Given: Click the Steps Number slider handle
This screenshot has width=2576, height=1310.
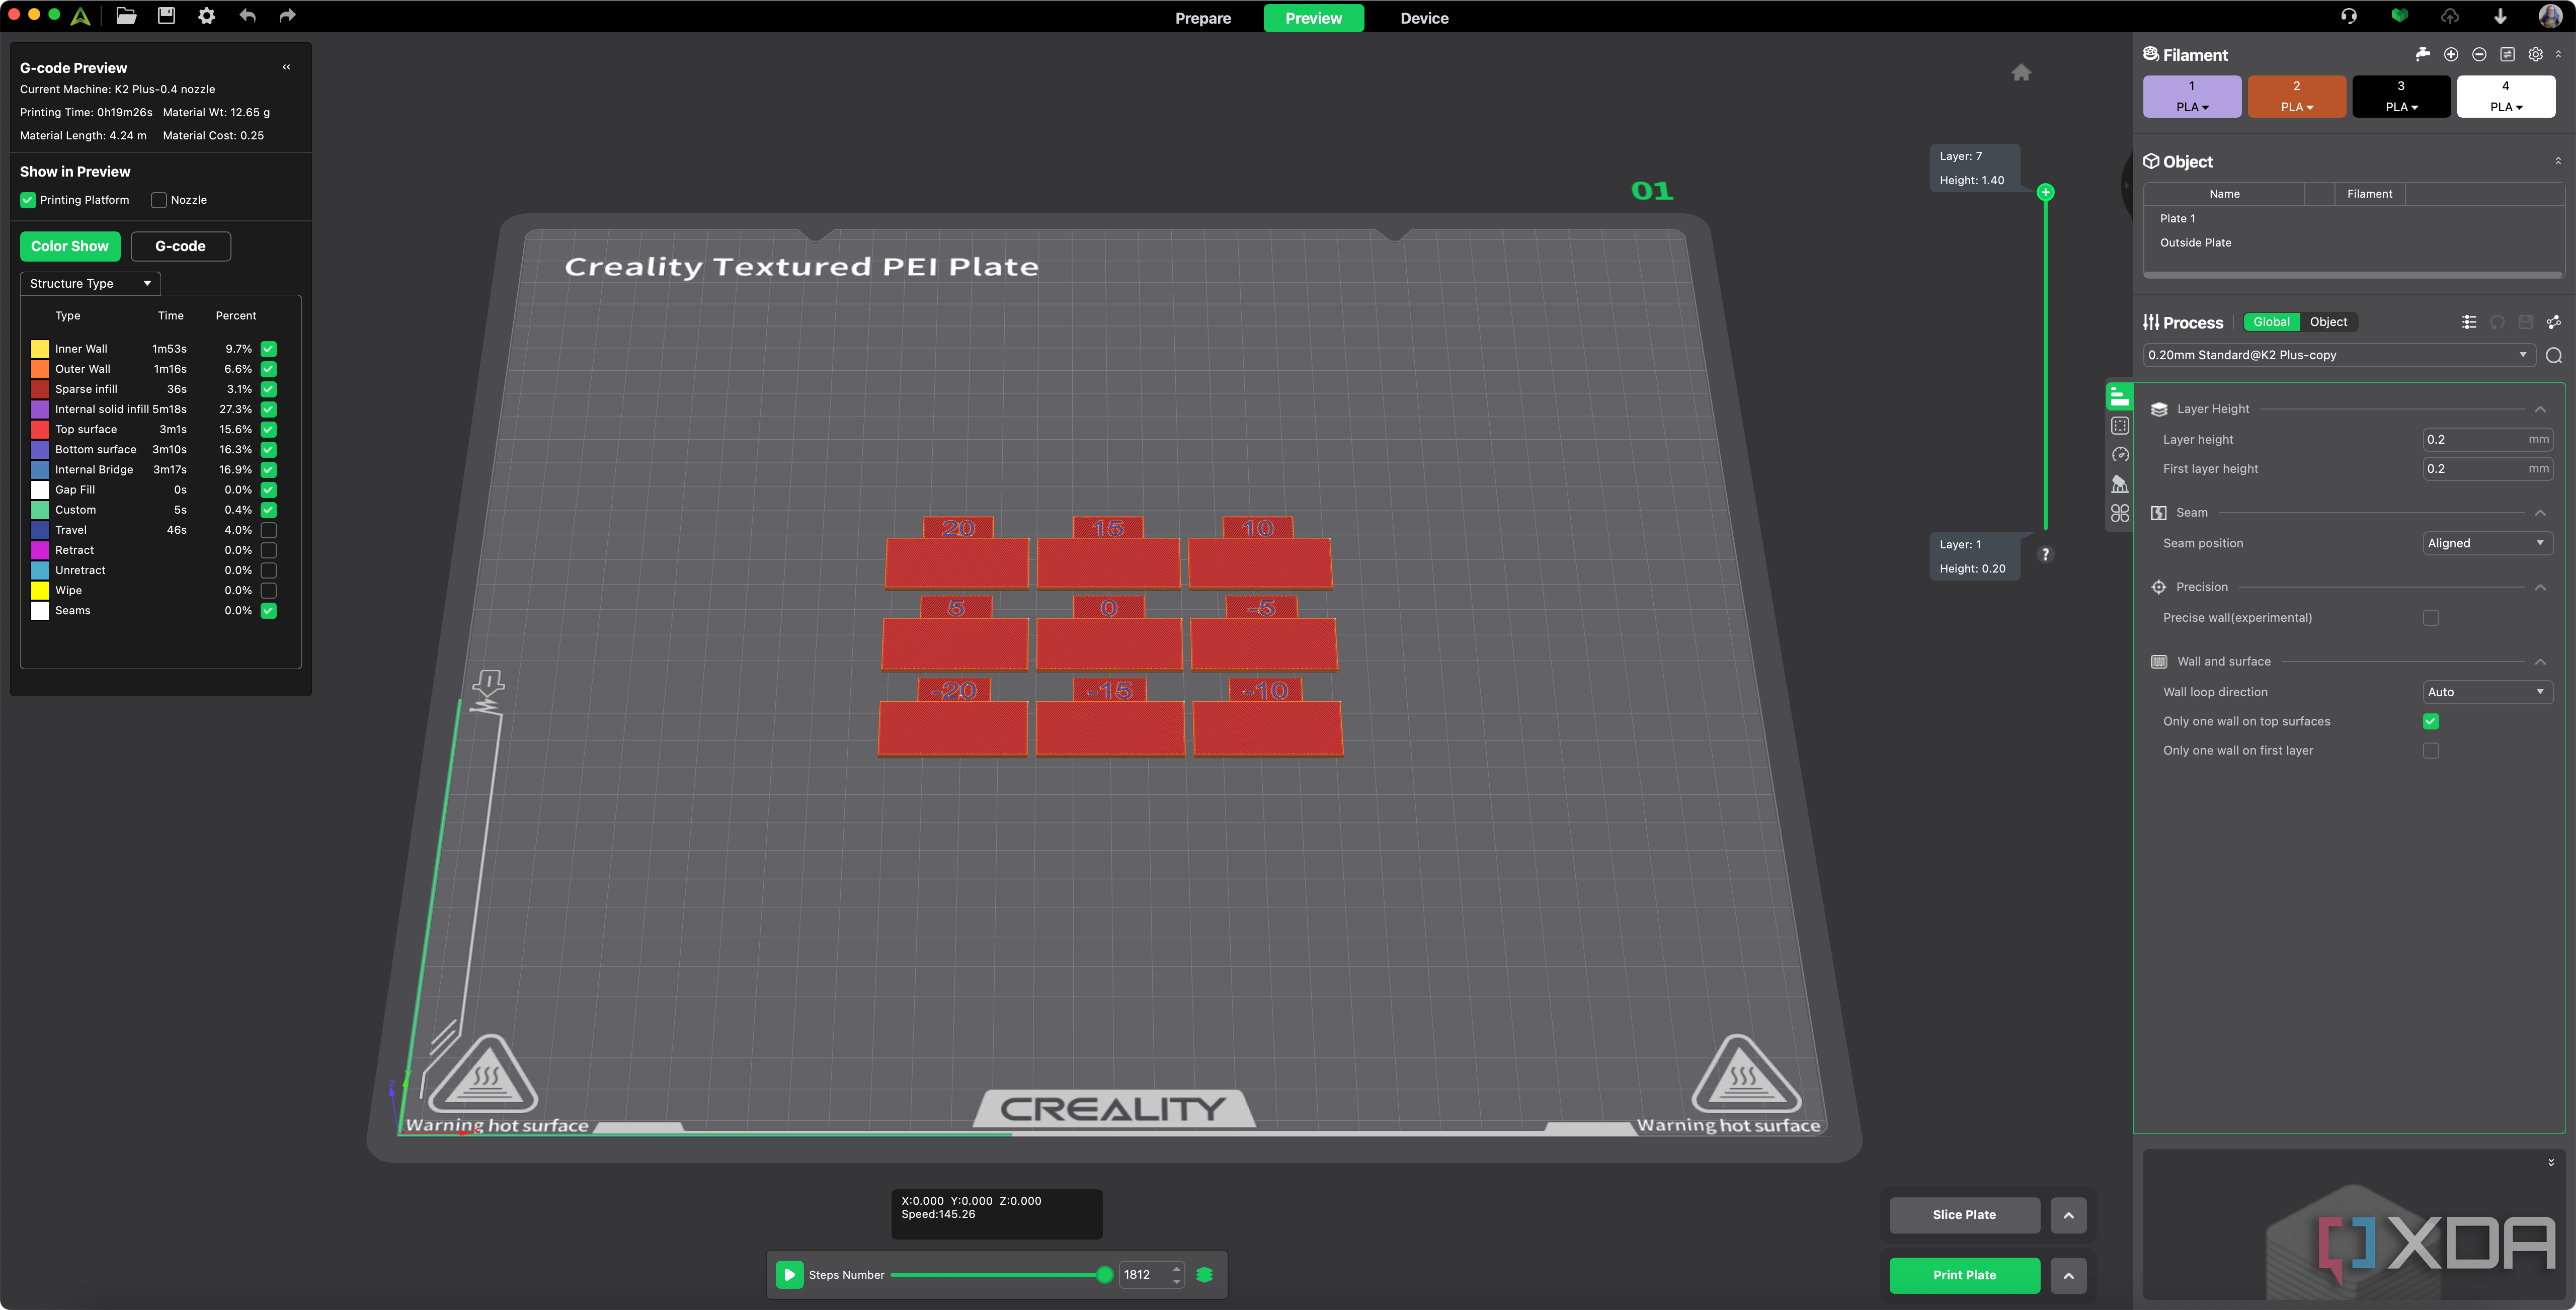Looking at the screenshot, I should point(1104,1275).
